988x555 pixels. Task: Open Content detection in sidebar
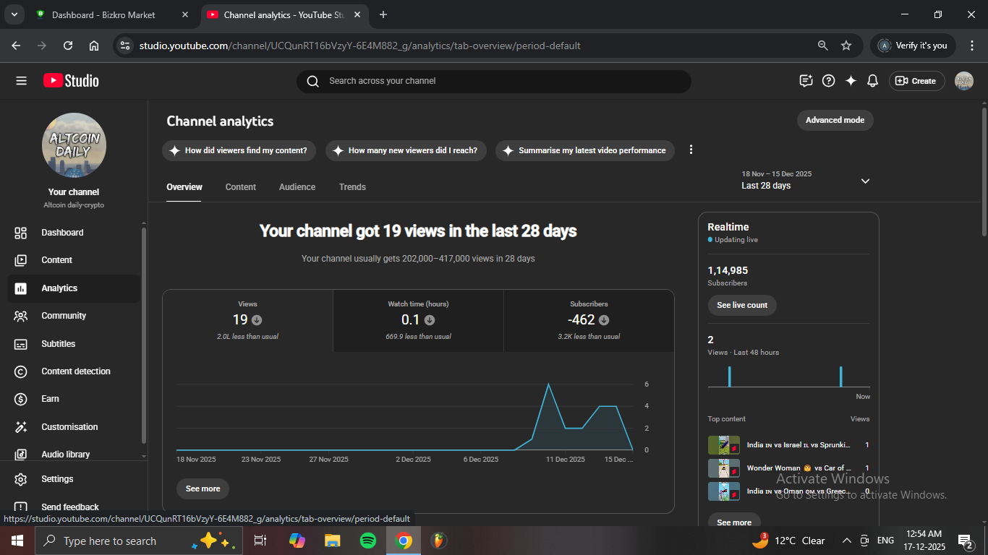(75, 371)
